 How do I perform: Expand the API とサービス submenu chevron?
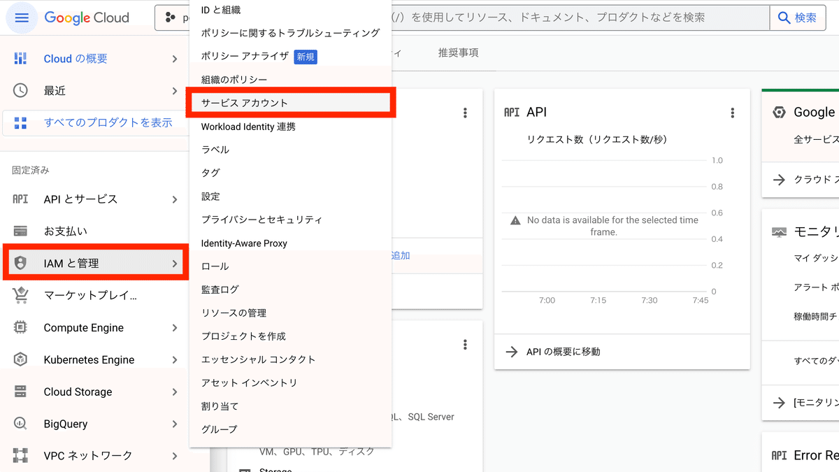(x=175, y=199)
